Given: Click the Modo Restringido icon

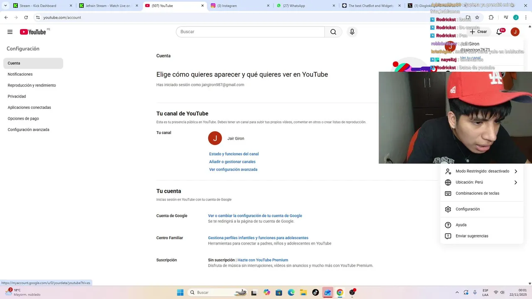Looking at the screenshot, I should click(448, 172).
